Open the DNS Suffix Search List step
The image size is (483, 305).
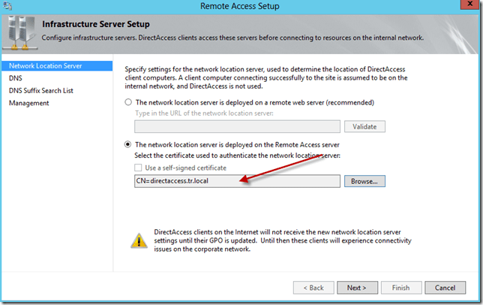(41, 90)
